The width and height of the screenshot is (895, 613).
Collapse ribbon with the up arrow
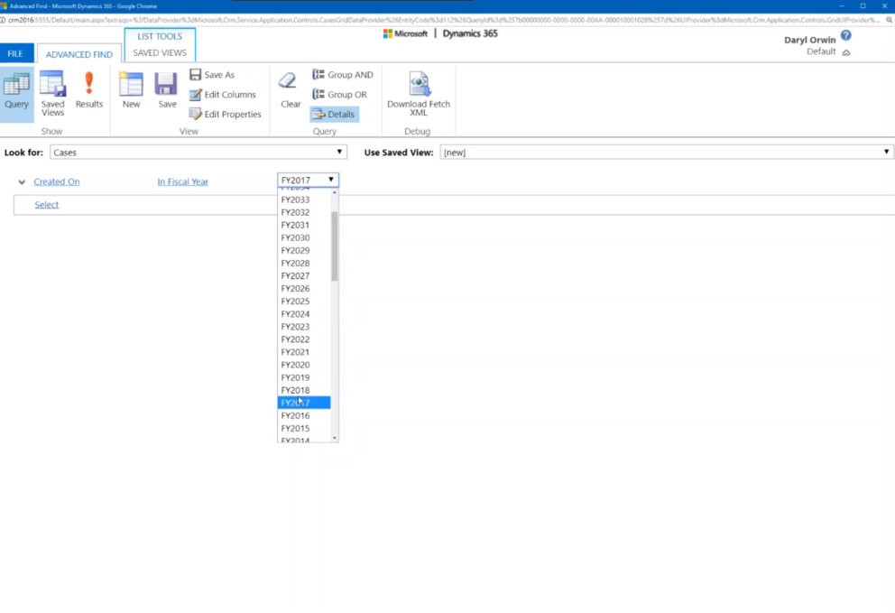846,52
